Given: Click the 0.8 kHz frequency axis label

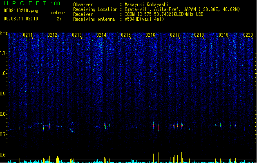Looking at the screenshot, I should click(x=3, y=114).
